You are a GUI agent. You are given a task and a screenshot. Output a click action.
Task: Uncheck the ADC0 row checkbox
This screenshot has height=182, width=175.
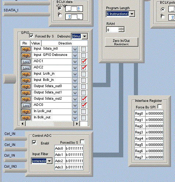tap(84, 105)
